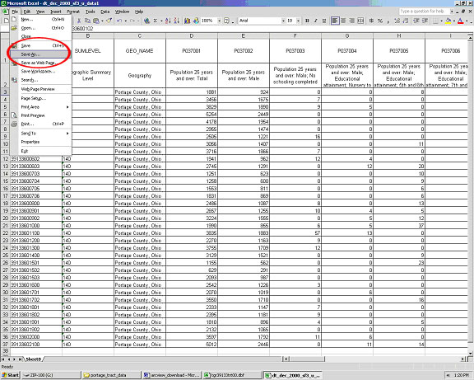Viewport: 474px width, 380px height.
Task: Sort descending with the Z-A icon
Action: click(x=177, y=21)
